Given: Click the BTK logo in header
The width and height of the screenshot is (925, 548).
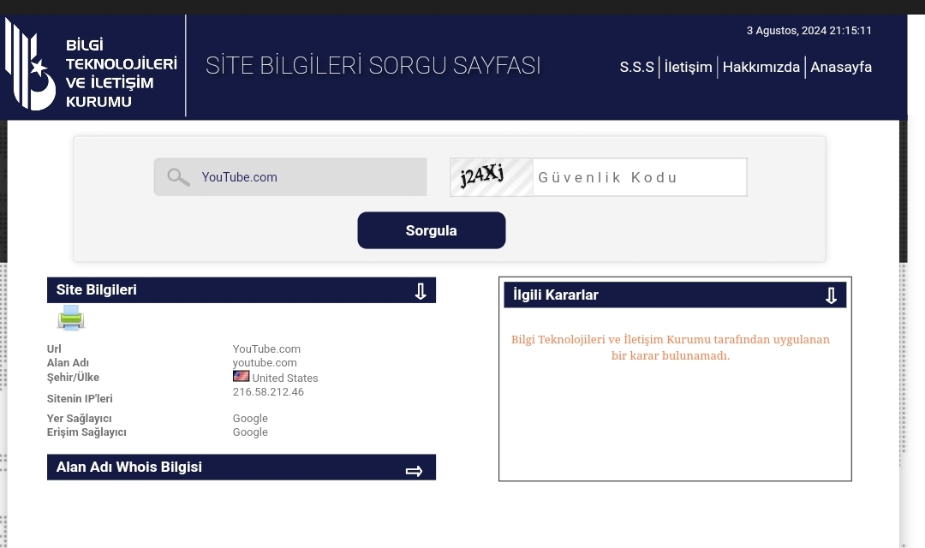Looking at the screenshot, I should tap(92, 66).
